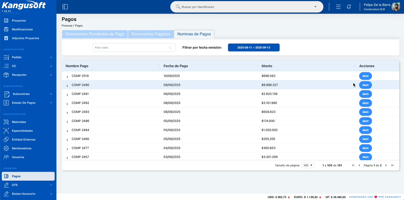Expand row COMP 2519
404x200 pixels.
[67, 77]
